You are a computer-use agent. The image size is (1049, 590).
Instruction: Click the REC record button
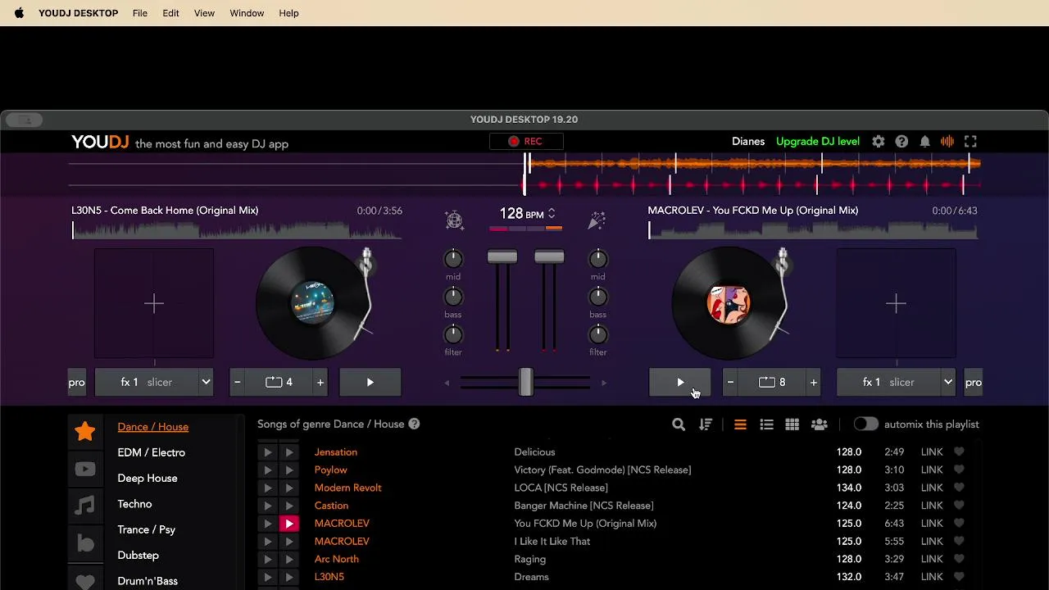click(525, 141)
